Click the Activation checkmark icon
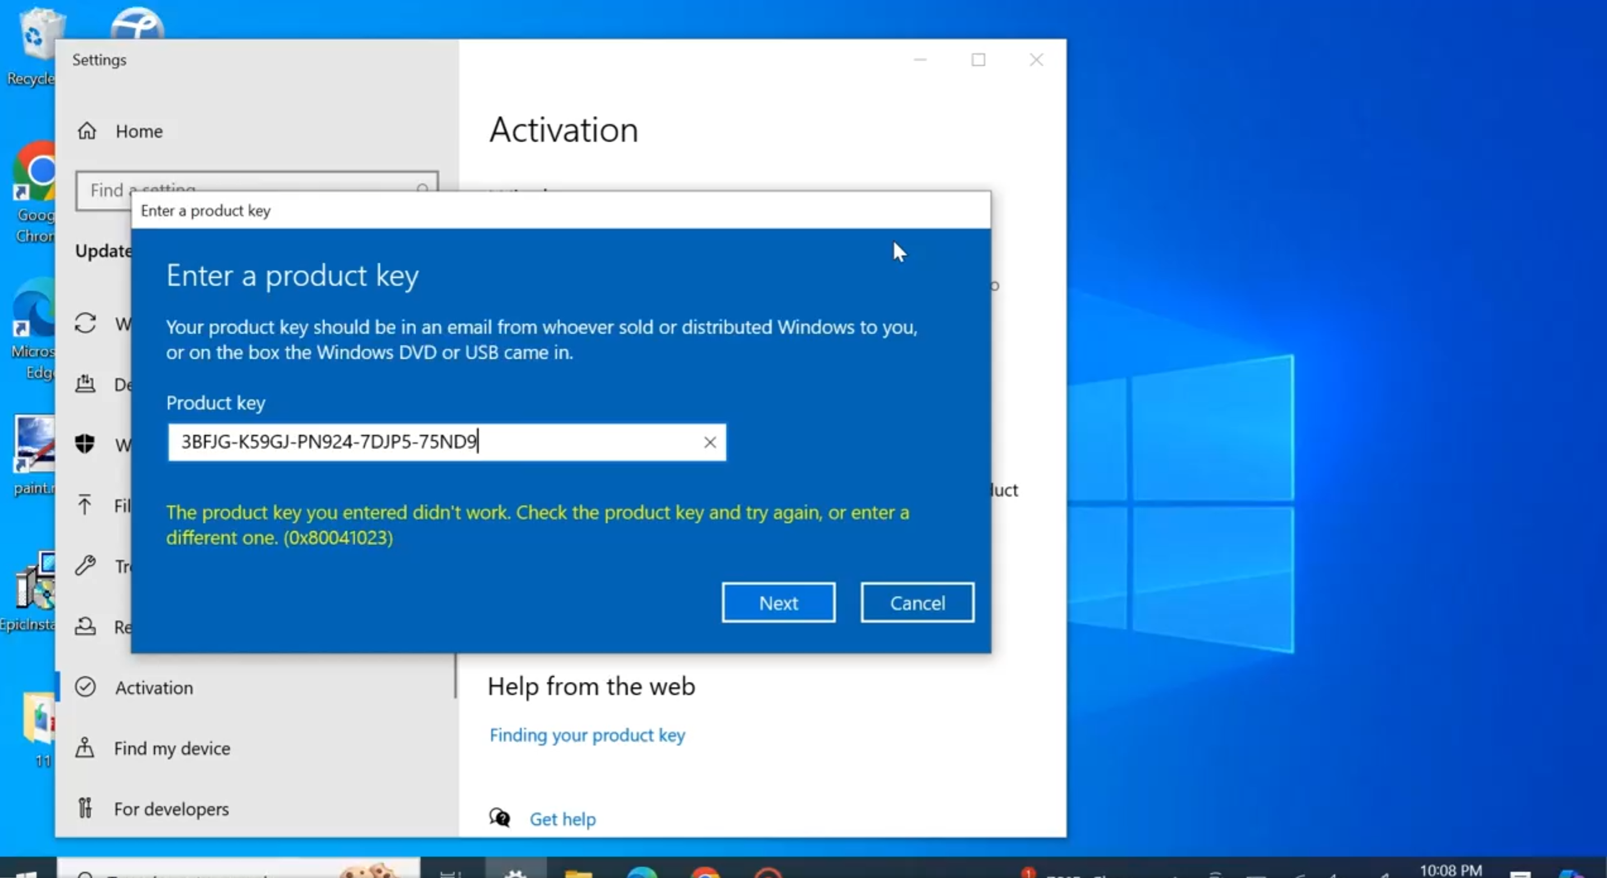Image resolution: width=1607 pixels, height=878 pixels. click(85, 687)
